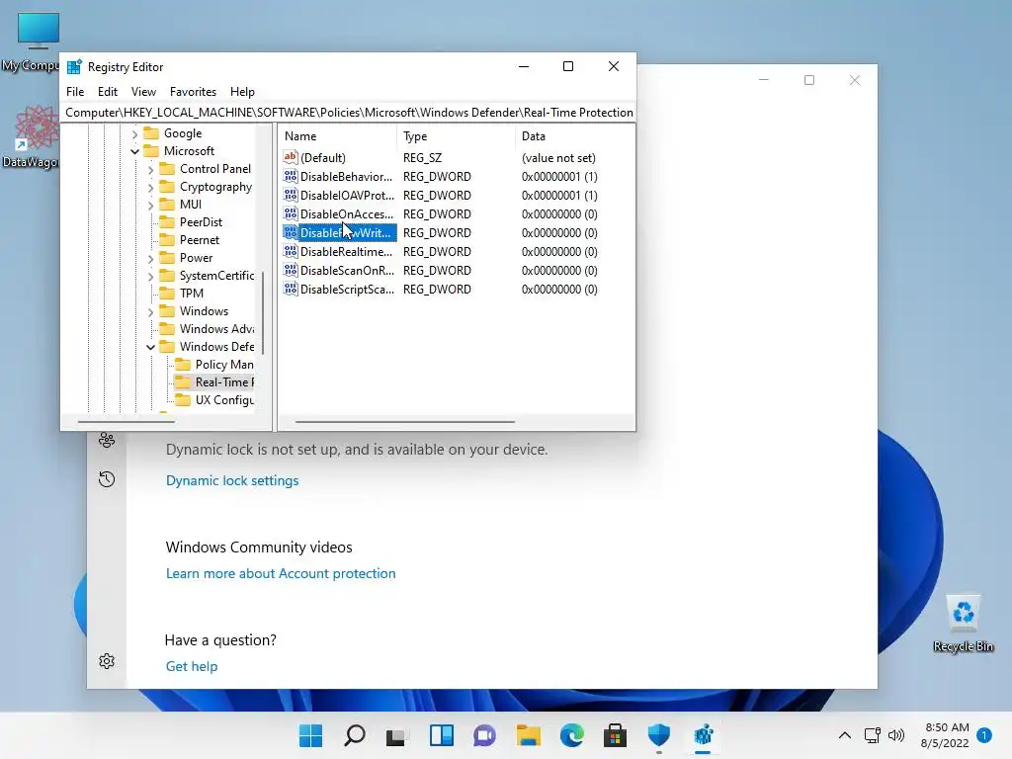Open Dynamic lock settings link
1012x759 pixels.
pos(232,480)
